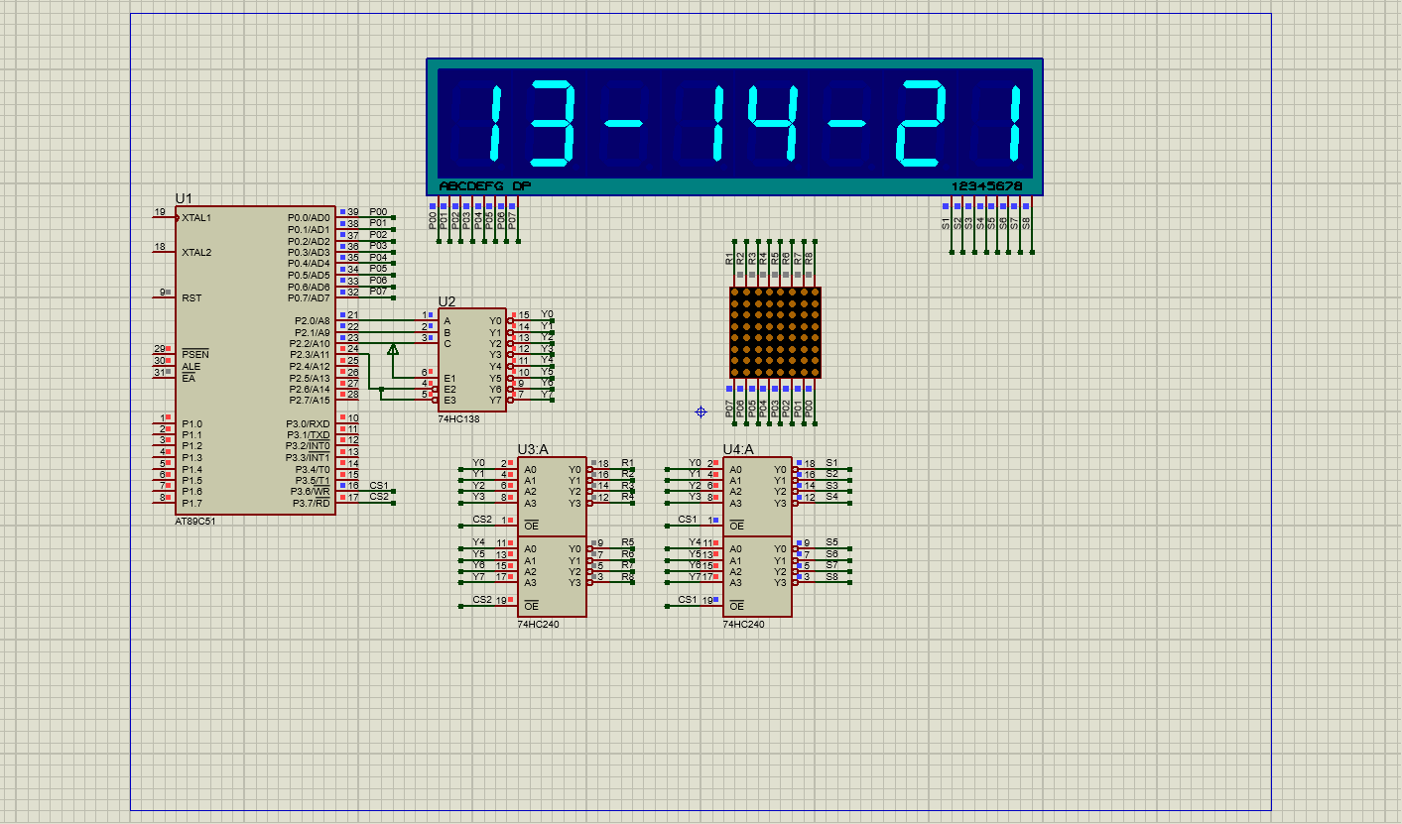Screen dimensions: 1402x824
Task: Click the CS2 label at U3:A pin 19
Action: (482, 599)
